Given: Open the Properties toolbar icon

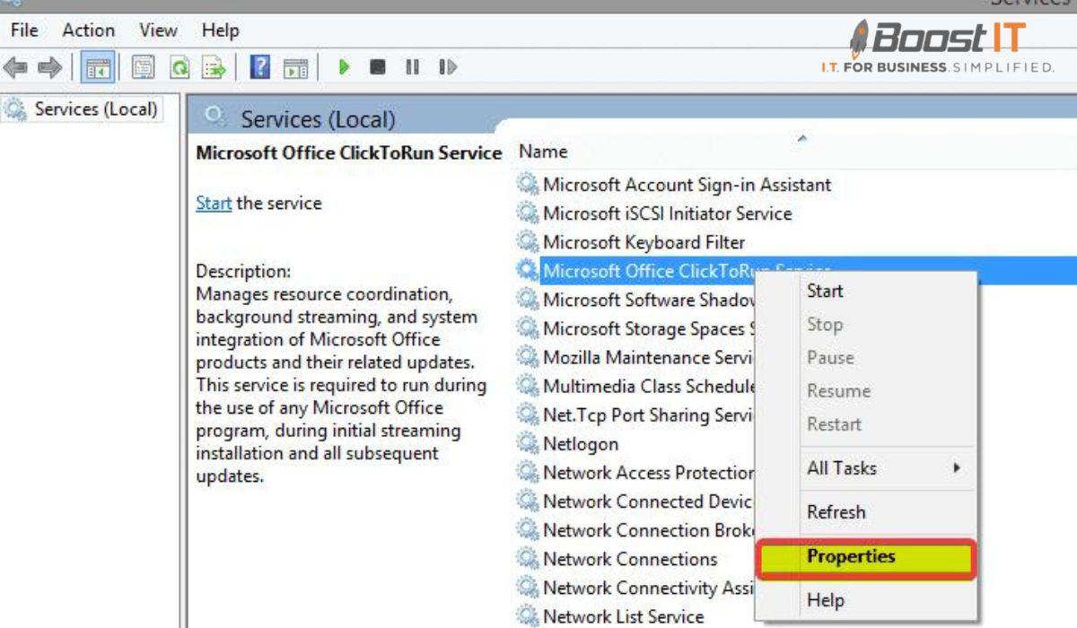Looking at the screenshot, I should point(144,67).
